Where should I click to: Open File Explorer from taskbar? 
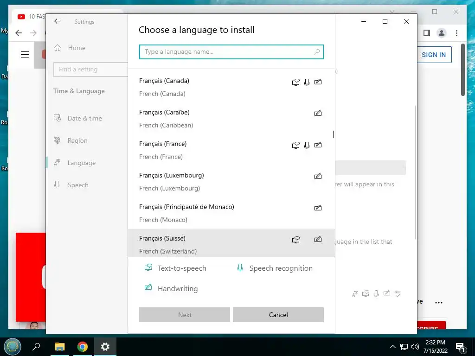[60, 347]
